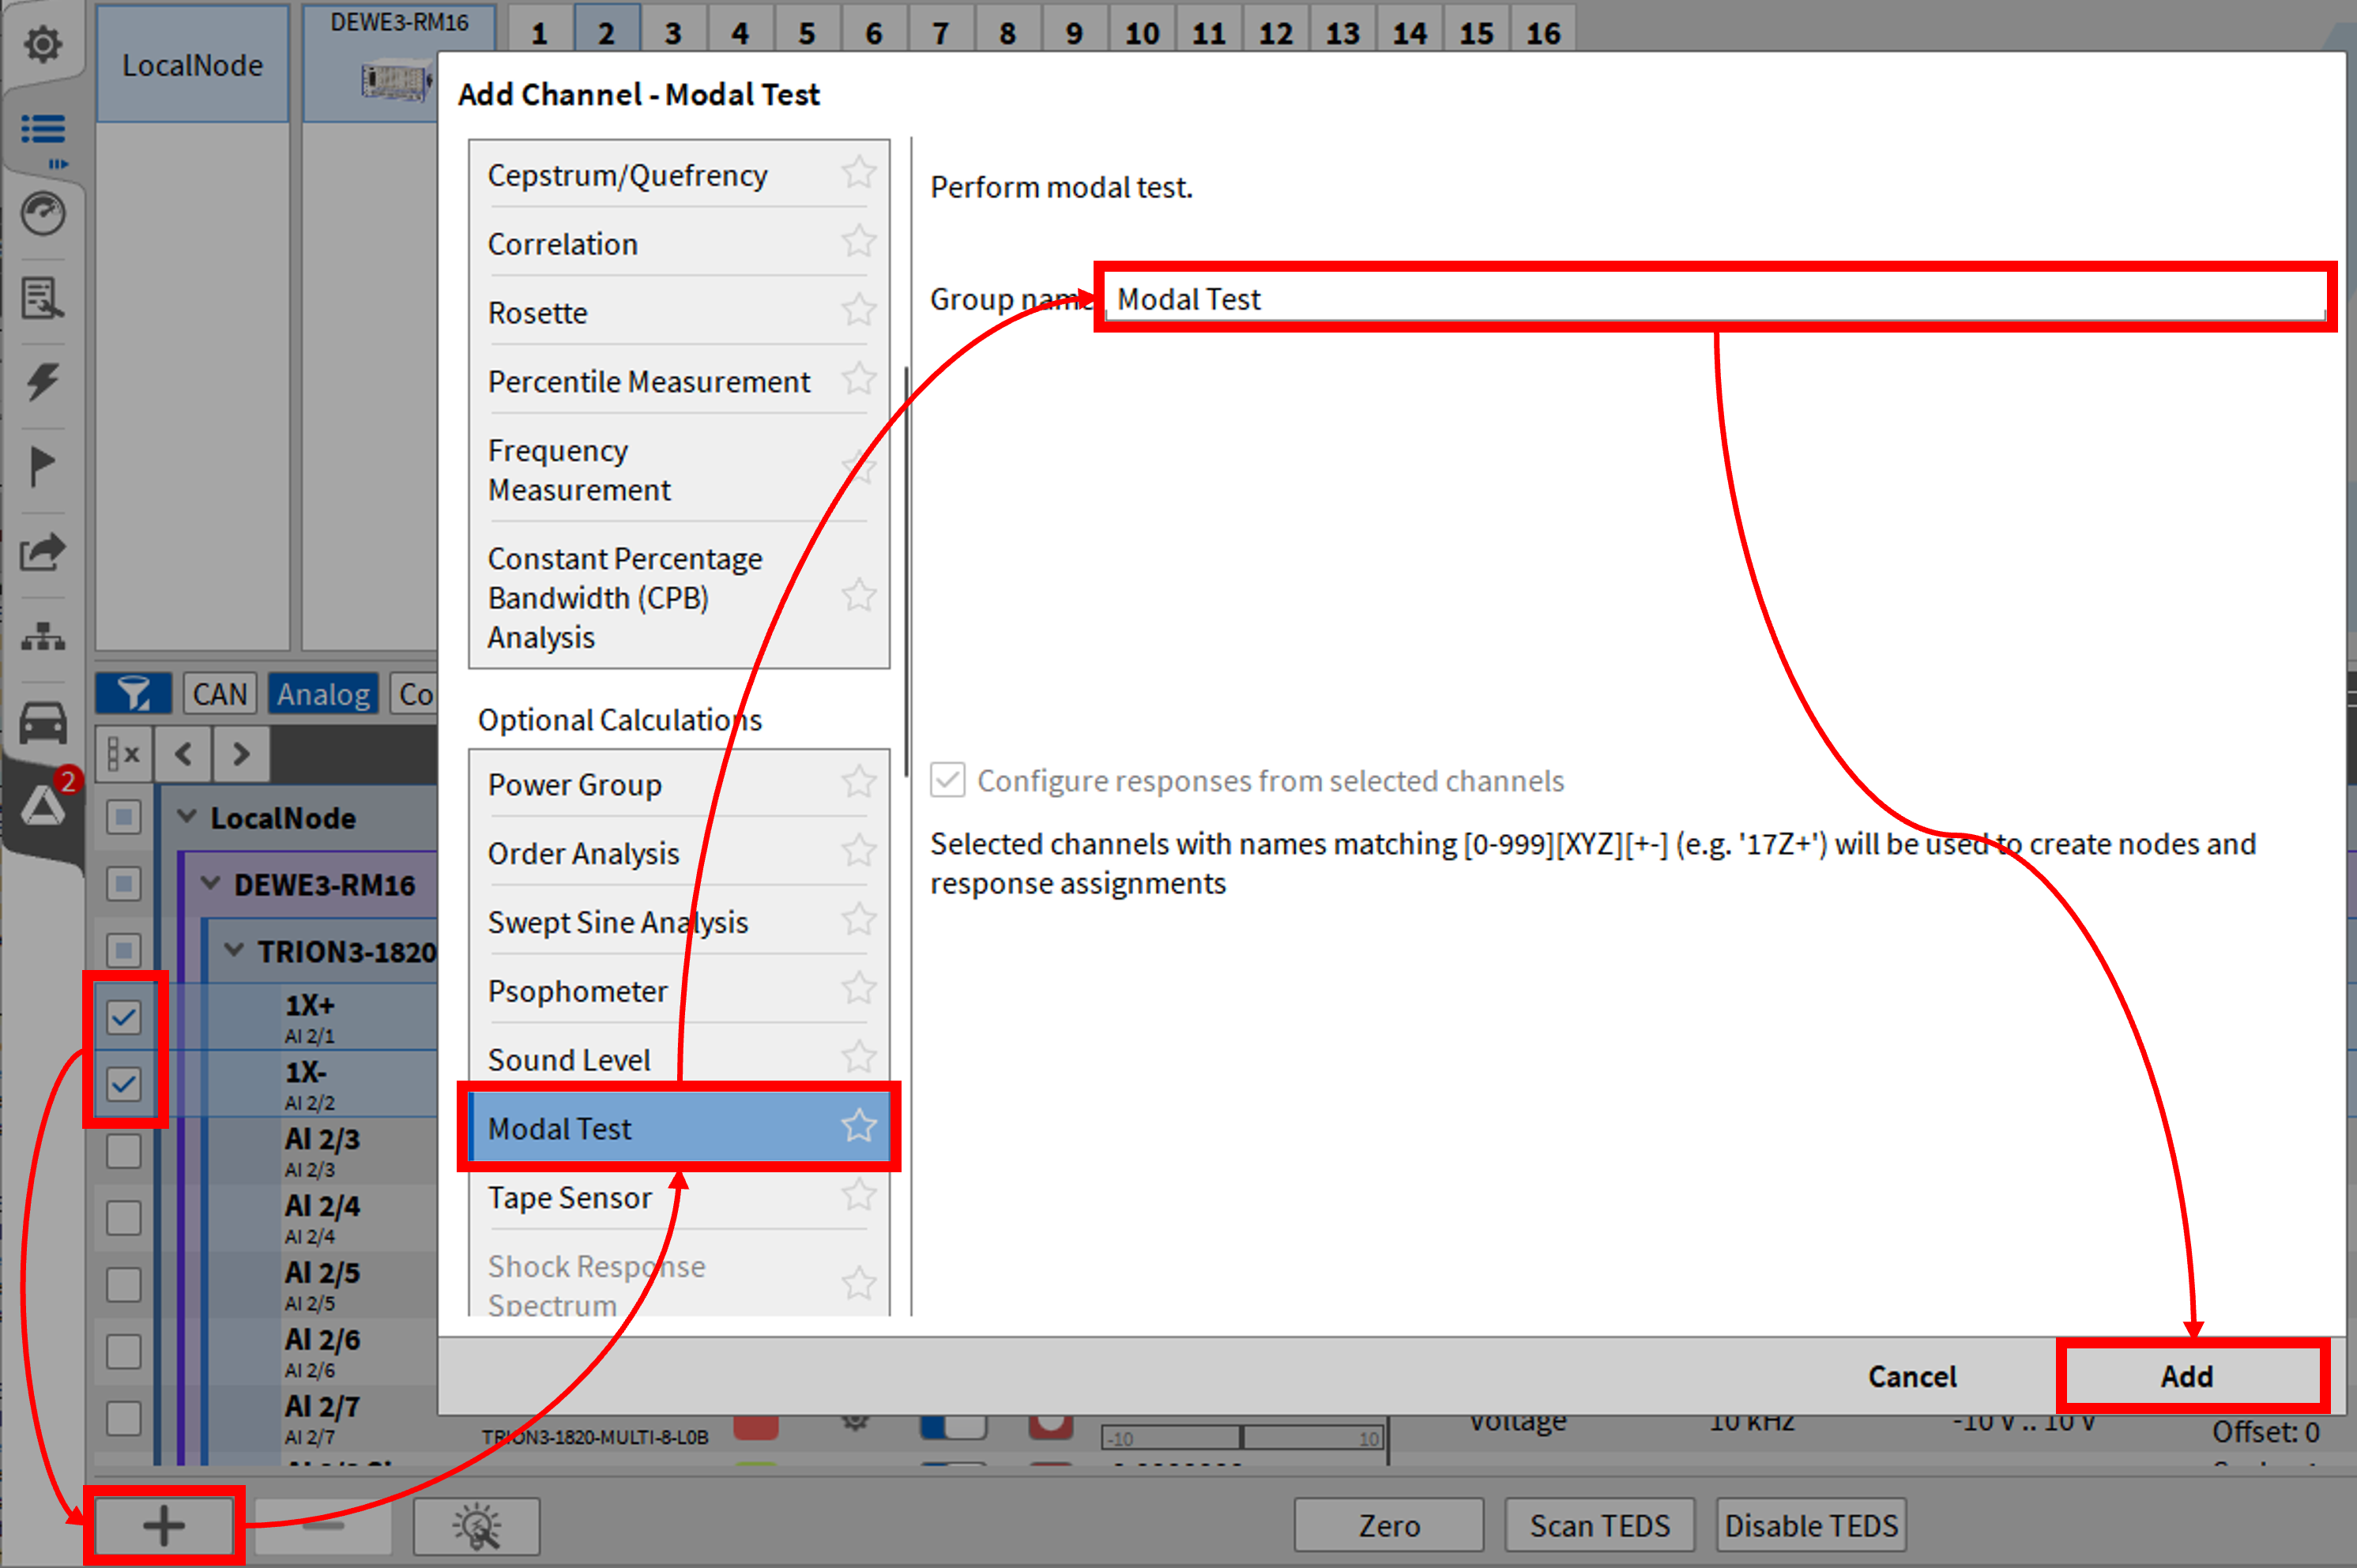Uncheck the 1X+ channel checkbox
This screenshot has width=2357, height=1568.
(x=124, y=1017)
